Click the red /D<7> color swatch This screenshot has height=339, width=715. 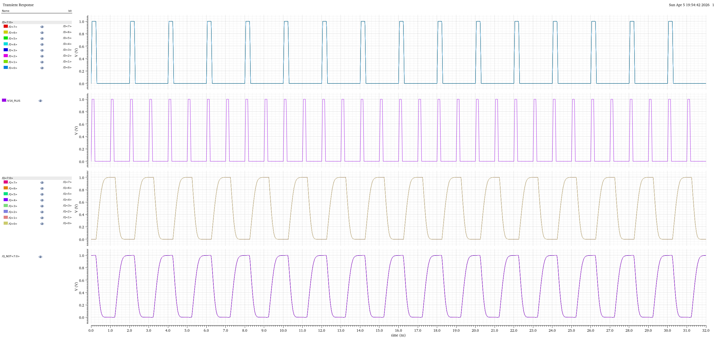point(6,26)
